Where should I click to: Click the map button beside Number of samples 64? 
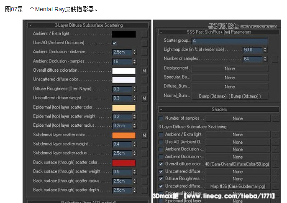click(275, 59)
